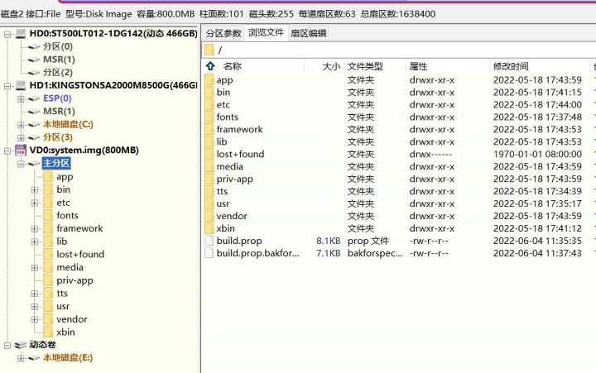Expand the ESP(0) partition node
This screenshot has height=373, width=596.
pyautogui.click(x=21, y=98)
